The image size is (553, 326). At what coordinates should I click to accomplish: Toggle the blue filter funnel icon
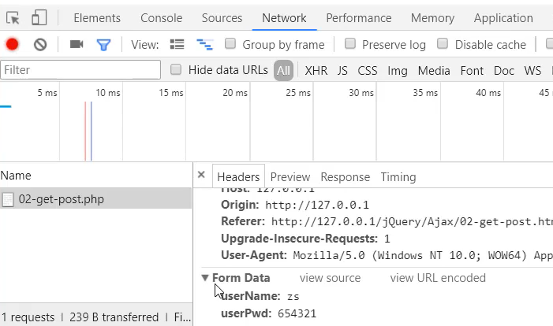click(103, 45)
